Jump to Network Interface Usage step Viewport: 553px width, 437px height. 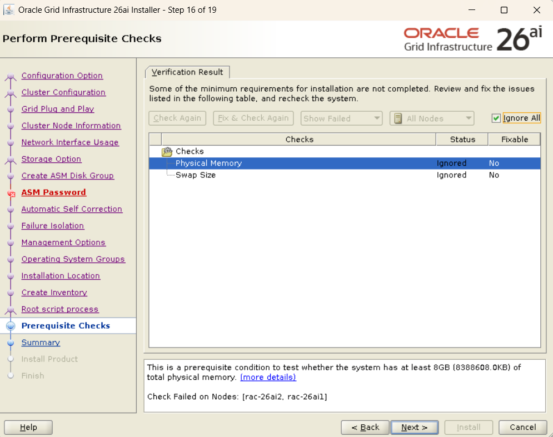tap(70, 142)
